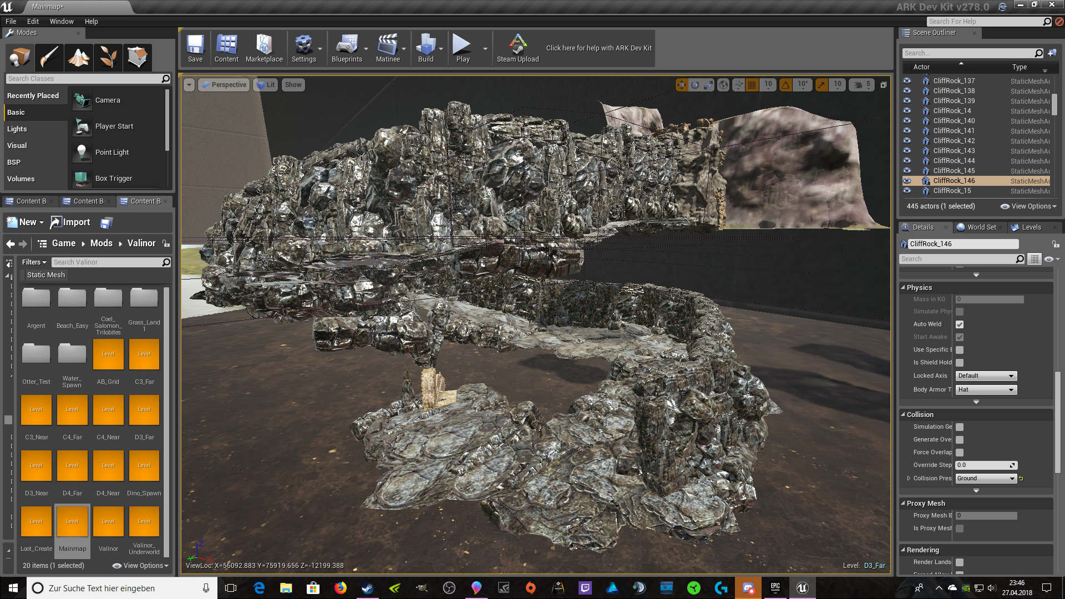Click the New asset button
Viewport: 1065px width, 599px height.
(x=25, y=222)
